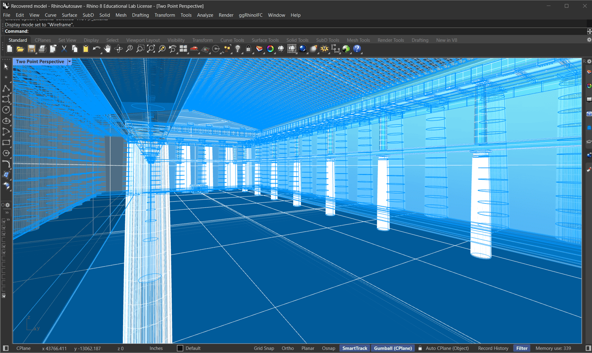The image size is (592, 353).
Task: Open the four-viewport layout tool
Action: [184, 49]
